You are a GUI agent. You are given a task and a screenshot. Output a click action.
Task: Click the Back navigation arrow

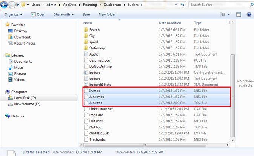click(x=4, y=5)
